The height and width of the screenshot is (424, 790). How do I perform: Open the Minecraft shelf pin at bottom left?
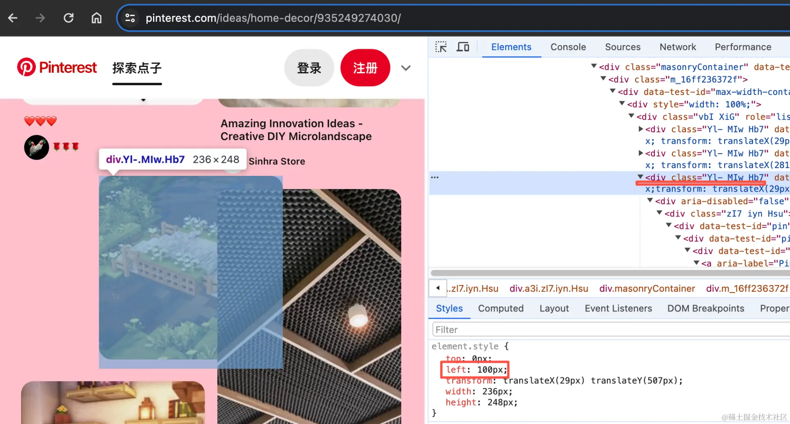tap(113, 403)
